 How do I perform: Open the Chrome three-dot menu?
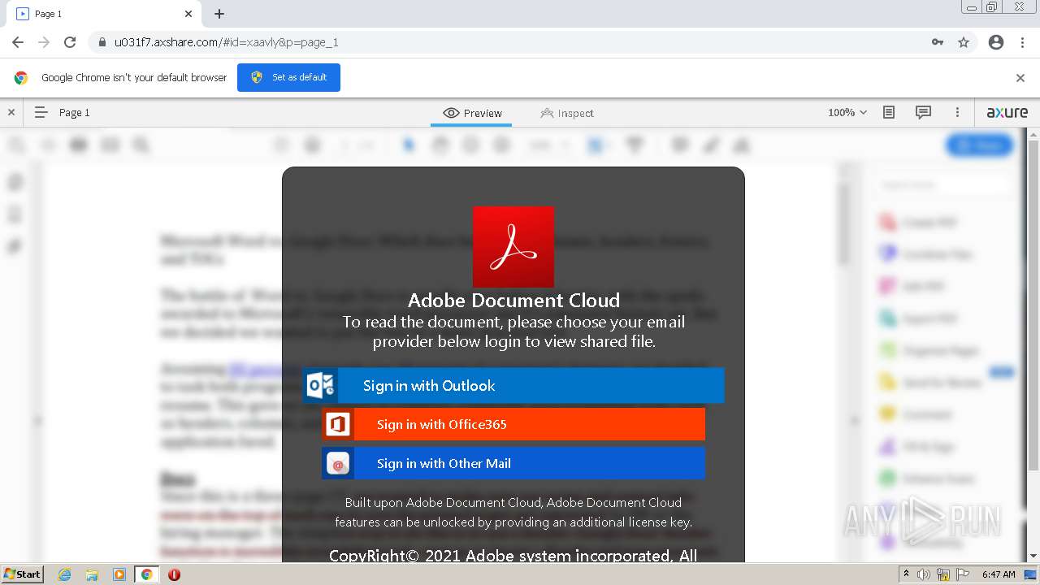pos(1022,42)
